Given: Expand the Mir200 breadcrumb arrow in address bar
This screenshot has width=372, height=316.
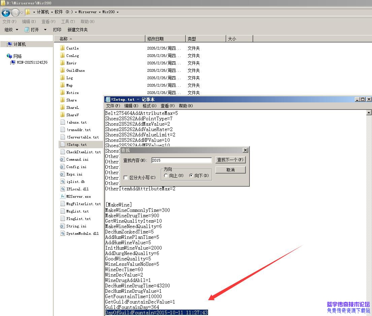Looking at the screenshot, I should coord(117,12).
